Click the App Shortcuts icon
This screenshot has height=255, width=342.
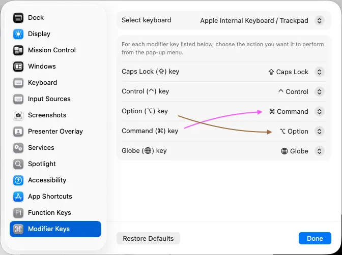pyautogui.click(x=18, y=197)
